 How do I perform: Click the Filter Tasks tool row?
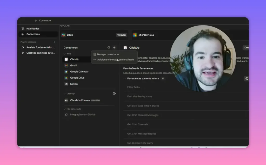(x=186, y=87)
